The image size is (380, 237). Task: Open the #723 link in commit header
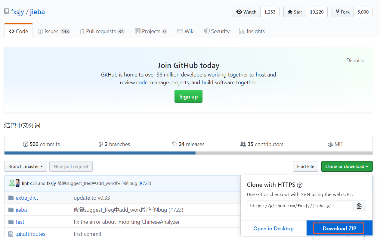(x=145, y=183)
